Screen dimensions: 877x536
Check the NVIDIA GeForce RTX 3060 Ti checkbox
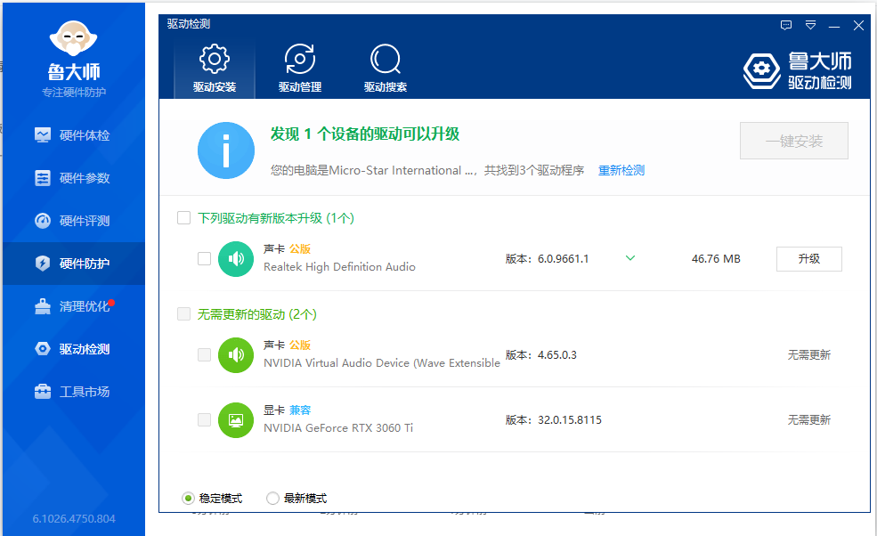pos(204,419)
